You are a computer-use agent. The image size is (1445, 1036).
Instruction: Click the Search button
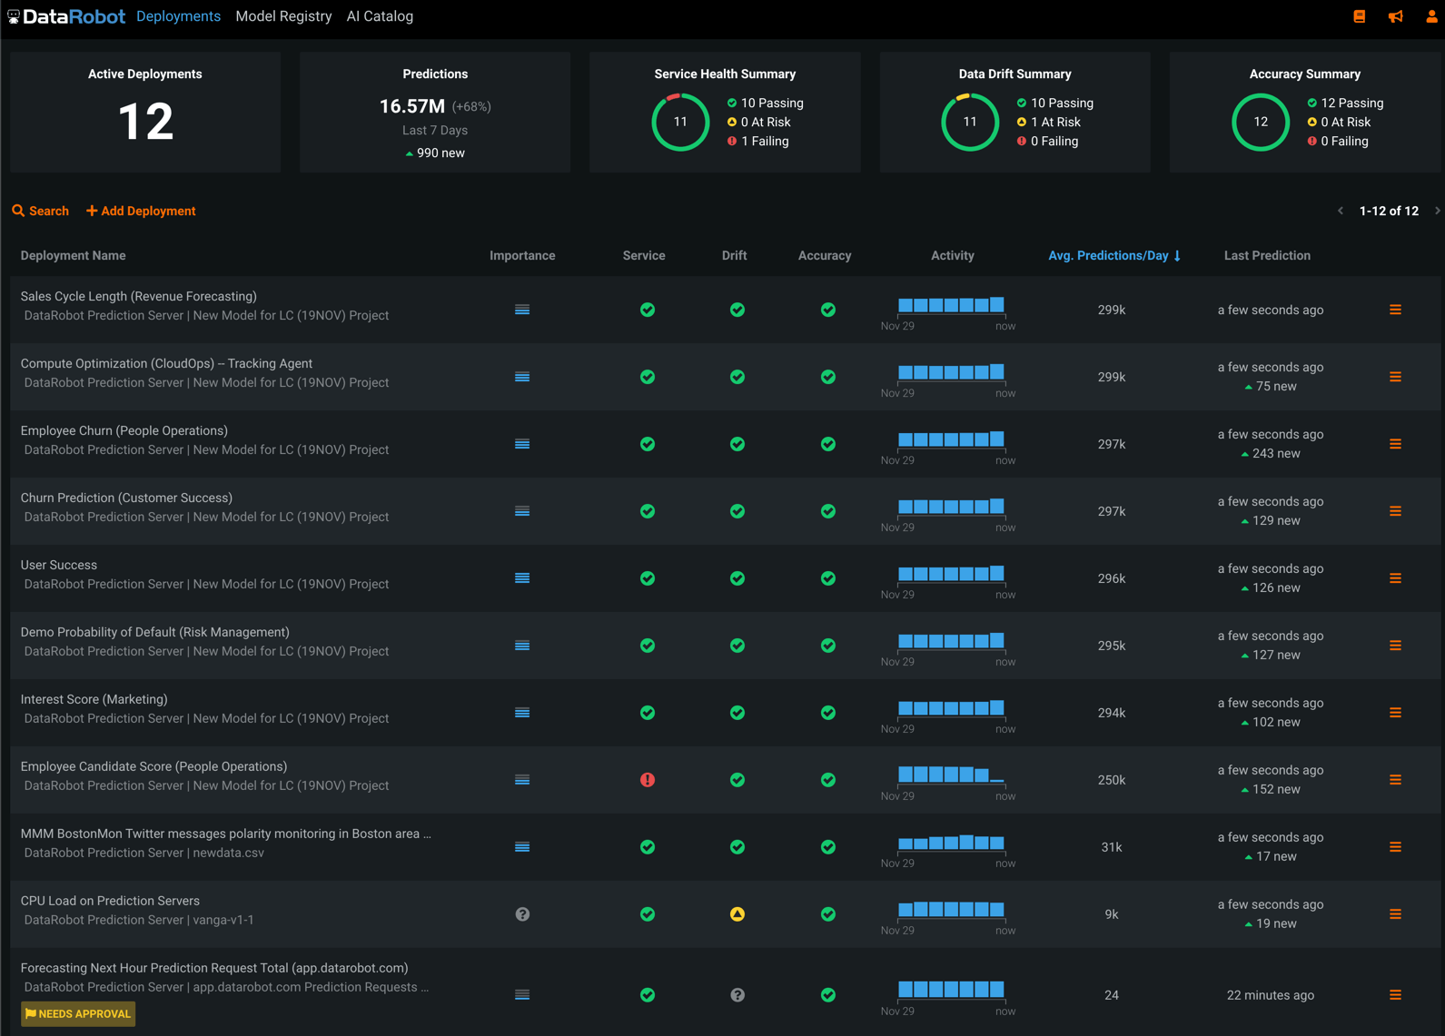41,211
